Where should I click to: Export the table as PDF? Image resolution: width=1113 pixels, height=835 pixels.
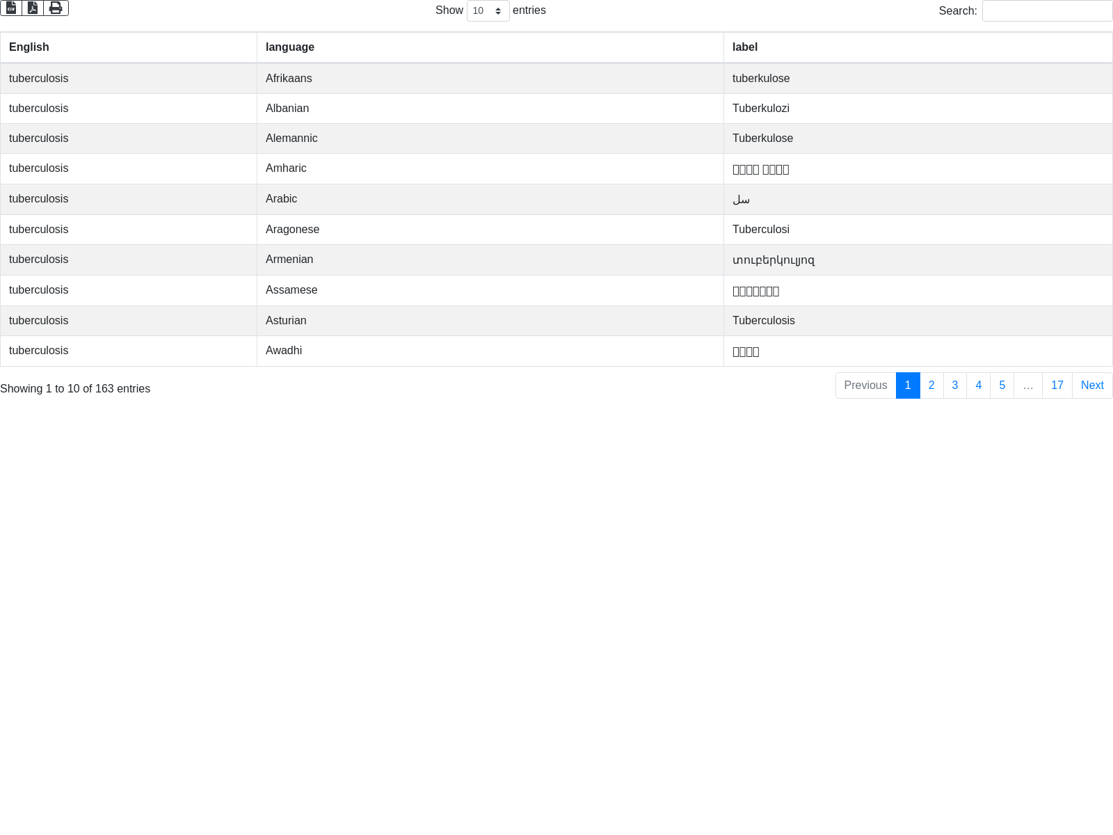pos(33,8)
